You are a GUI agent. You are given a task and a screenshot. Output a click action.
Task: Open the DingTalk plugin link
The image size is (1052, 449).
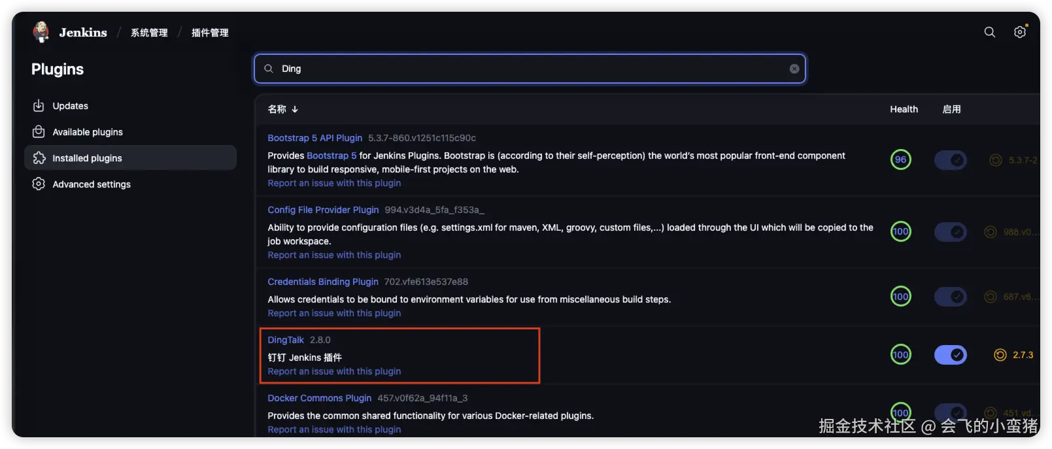(286, 340)
